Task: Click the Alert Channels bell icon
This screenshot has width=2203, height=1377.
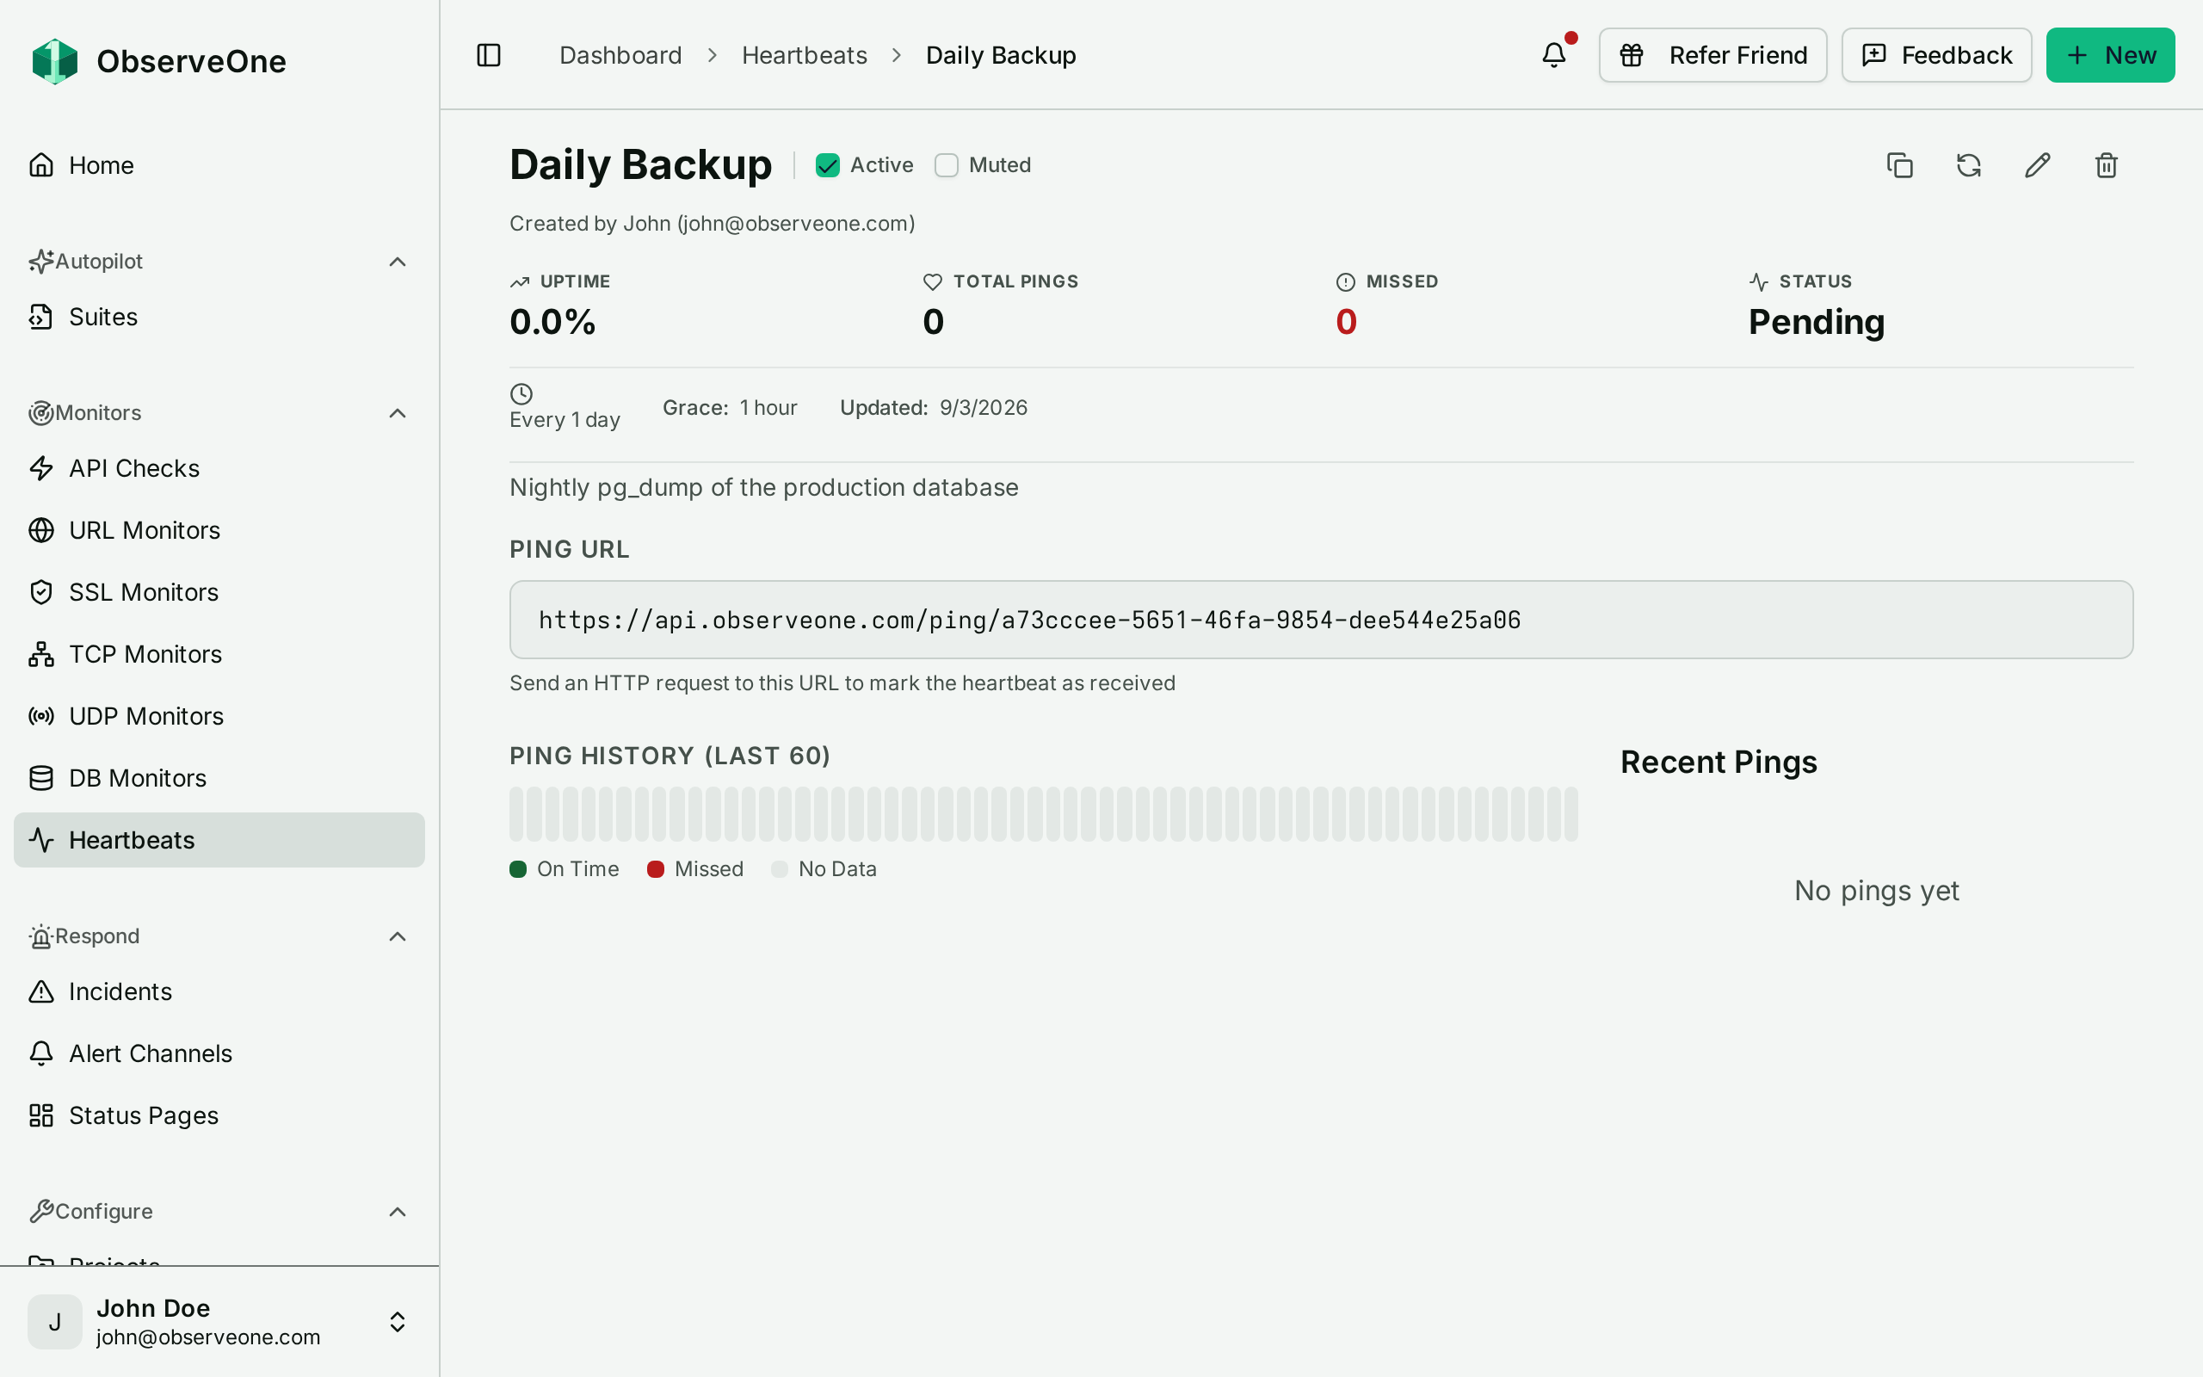Action: pos(41,1053)
